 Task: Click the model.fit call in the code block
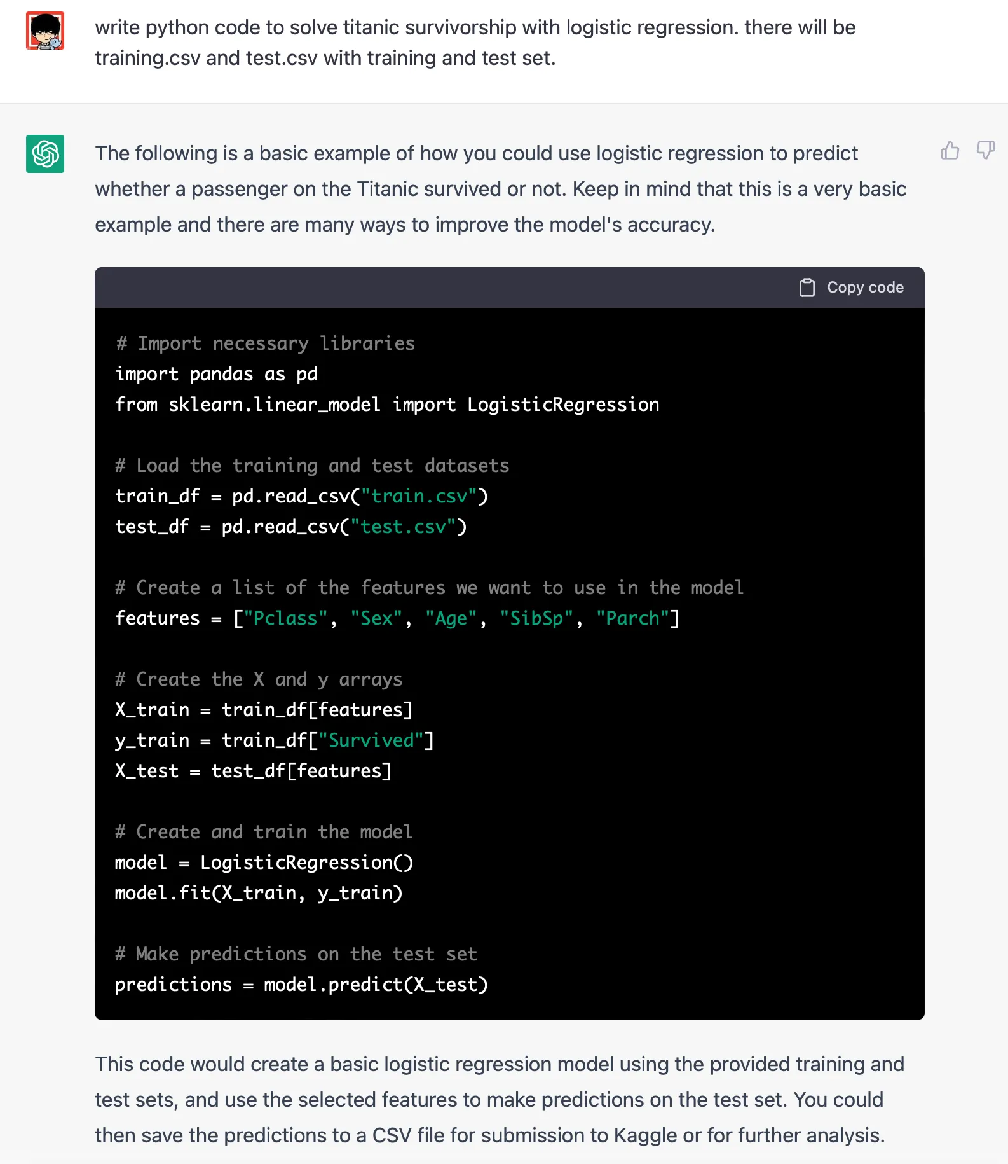258,893
